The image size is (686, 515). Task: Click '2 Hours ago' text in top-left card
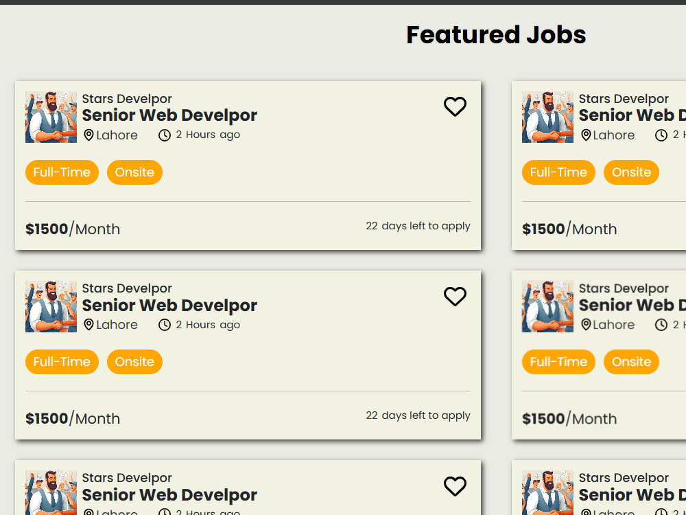209,135
